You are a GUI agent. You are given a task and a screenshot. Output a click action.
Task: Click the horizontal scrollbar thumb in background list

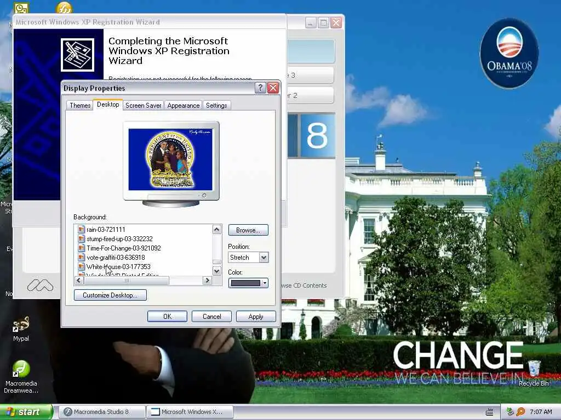127,281
